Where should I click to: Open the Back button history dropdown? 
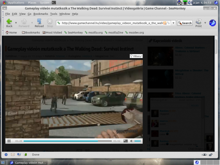tap(16, 23)
